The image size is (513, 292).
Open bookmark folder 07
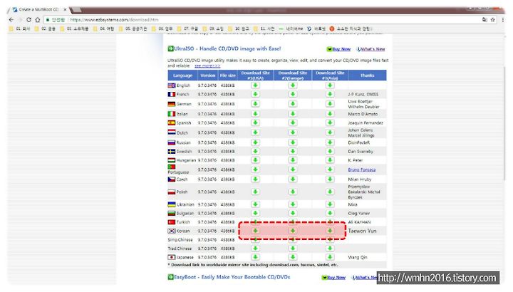click(x=187, y=28)
